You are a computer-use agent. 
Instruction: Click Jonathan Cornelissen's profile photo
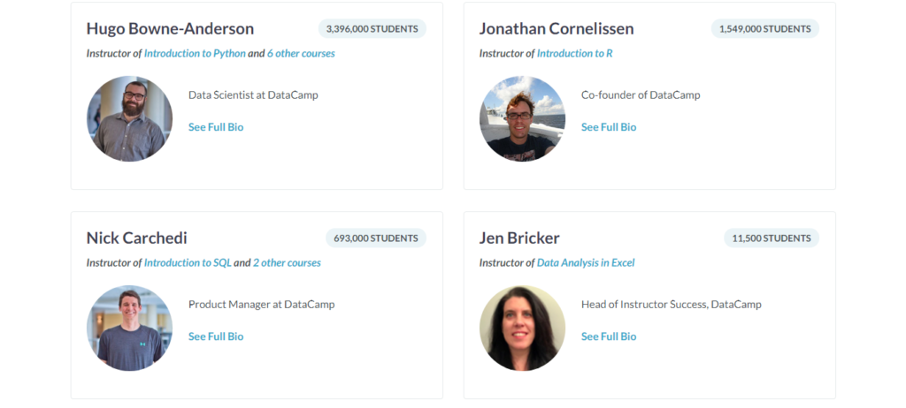(522, 118)
